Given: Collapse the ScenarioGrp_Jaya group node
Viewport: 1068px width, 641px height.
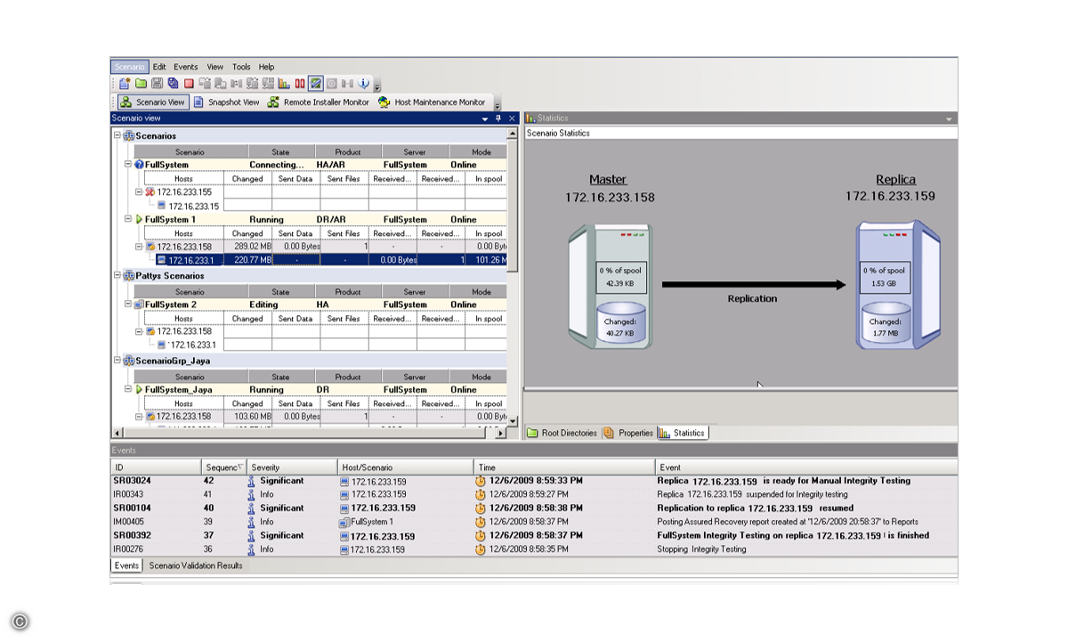Looking at the screenshot, I should 117,361.
